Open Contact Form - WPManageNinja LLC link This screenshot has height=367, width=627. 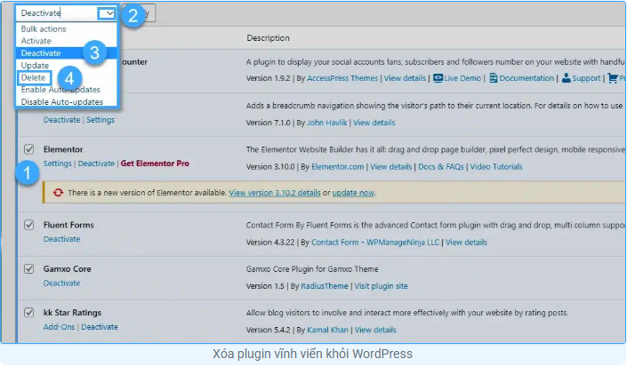[x=375, y=243]
